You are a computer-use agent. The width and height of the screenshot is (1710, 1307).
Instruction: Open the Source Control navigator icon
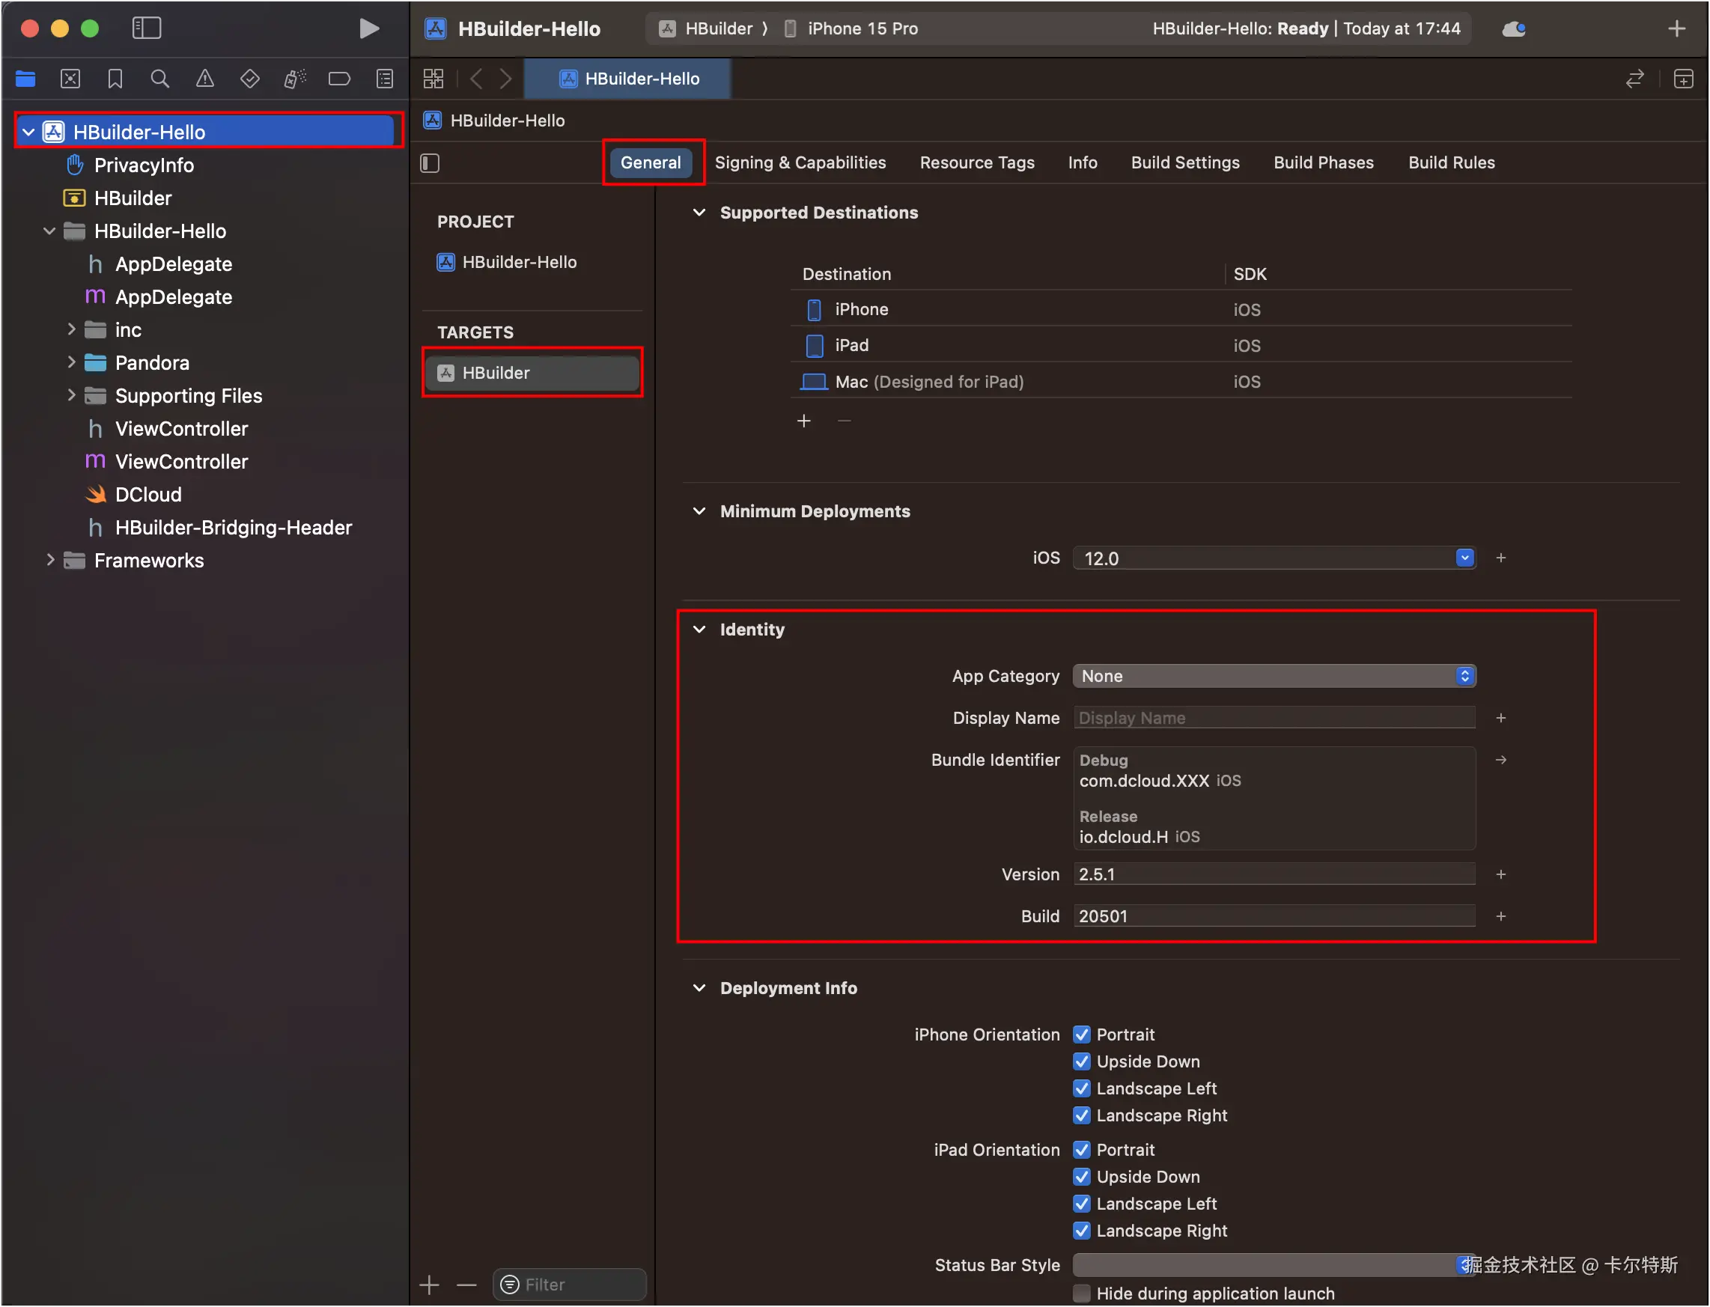[x=70, y=79]
